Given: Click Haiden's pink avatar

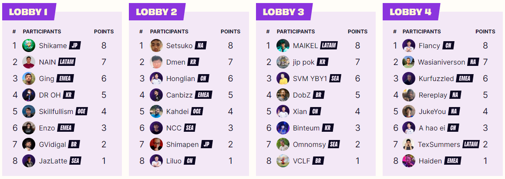Looking at the screenshot, I should point(409,161).
